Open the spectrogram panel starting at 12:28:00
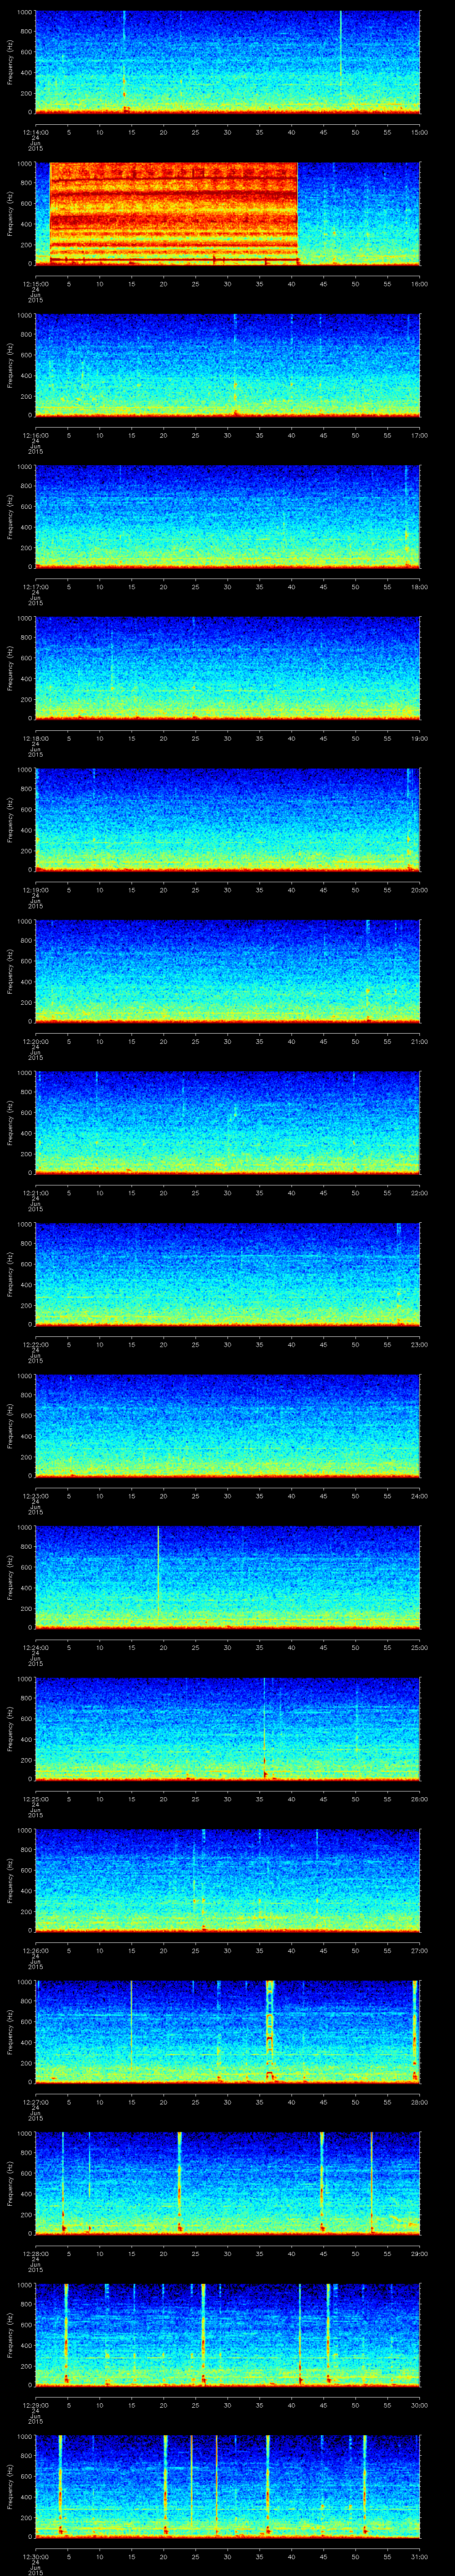Viewport: 455px width, 2576px height. [x=228, y=2183]
